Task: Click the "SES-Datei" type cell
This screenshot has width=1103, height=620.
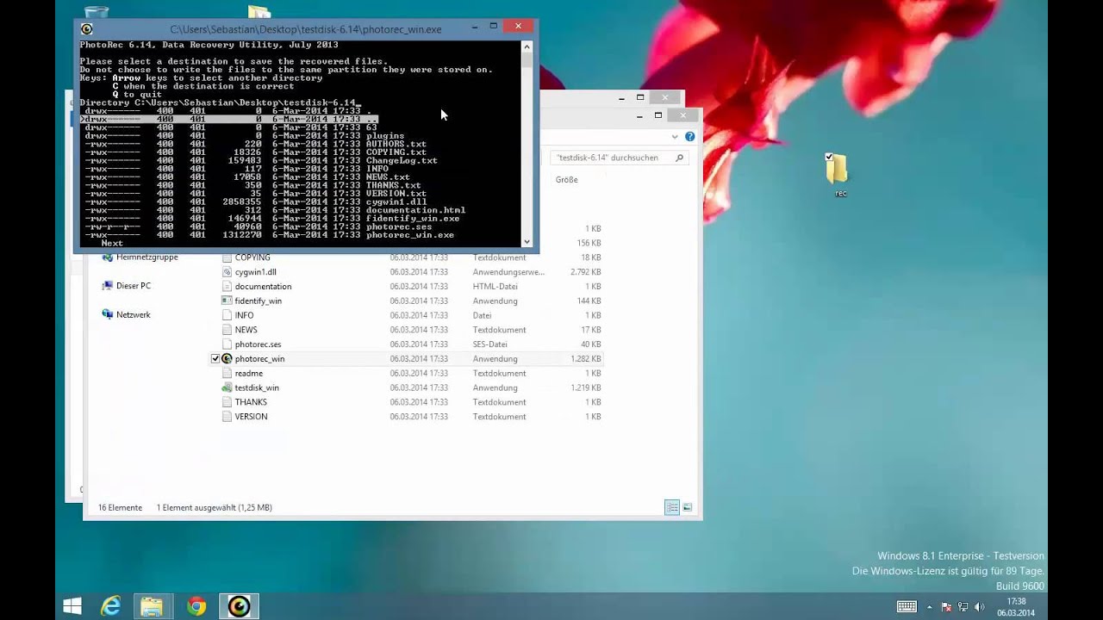Action: point(489,344)
